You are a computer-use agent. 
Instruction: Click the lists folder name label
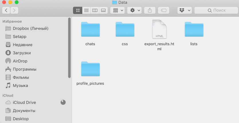click(194, 44)
